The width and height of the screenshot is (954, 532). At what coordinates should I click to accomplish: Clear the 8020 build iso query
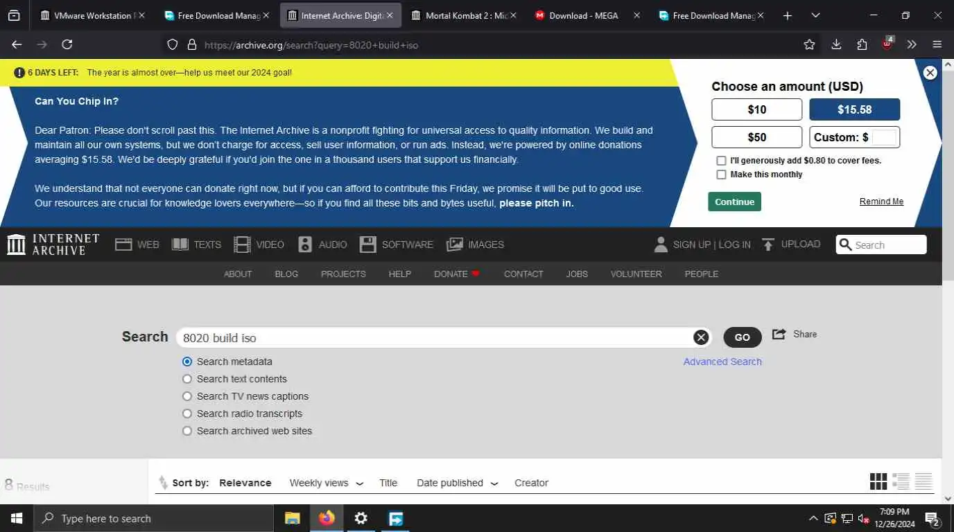click(701, 337)
